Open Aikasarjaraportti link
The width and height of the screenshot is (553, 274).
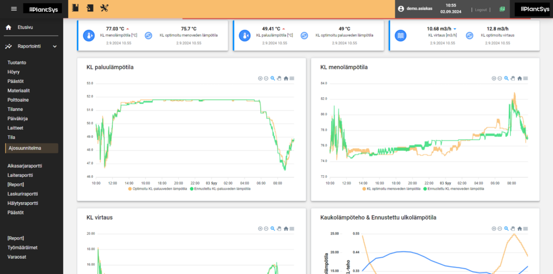25,165
